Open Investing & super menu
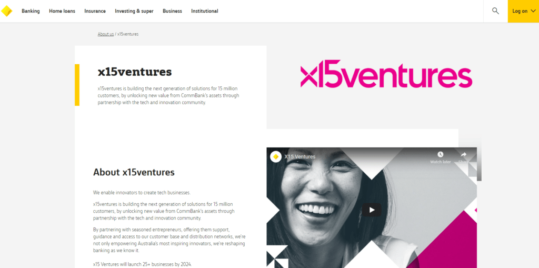The image size is (539, 268). point(134,11)
